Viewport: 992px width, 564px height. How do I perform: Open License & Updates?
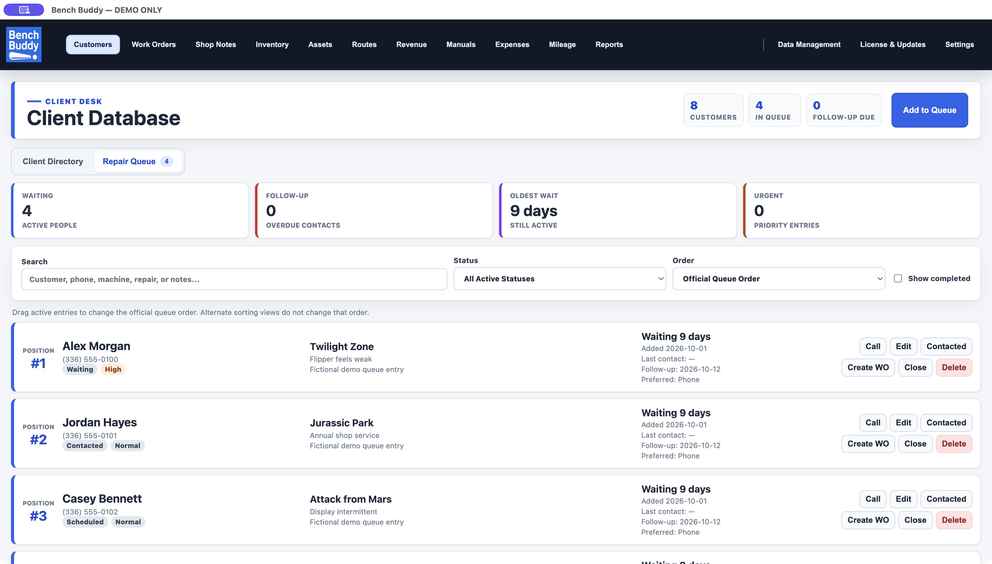[x=893, y=45]
